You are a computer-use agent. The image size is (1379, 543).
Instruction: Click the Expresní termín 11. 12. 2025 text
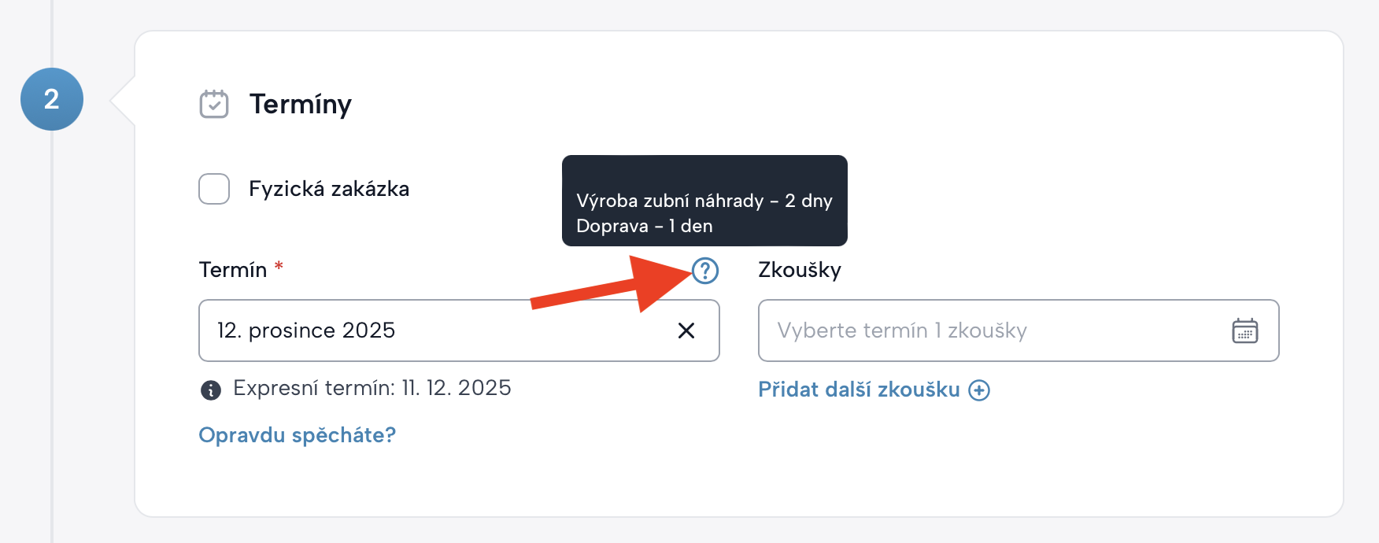[372, 388]
